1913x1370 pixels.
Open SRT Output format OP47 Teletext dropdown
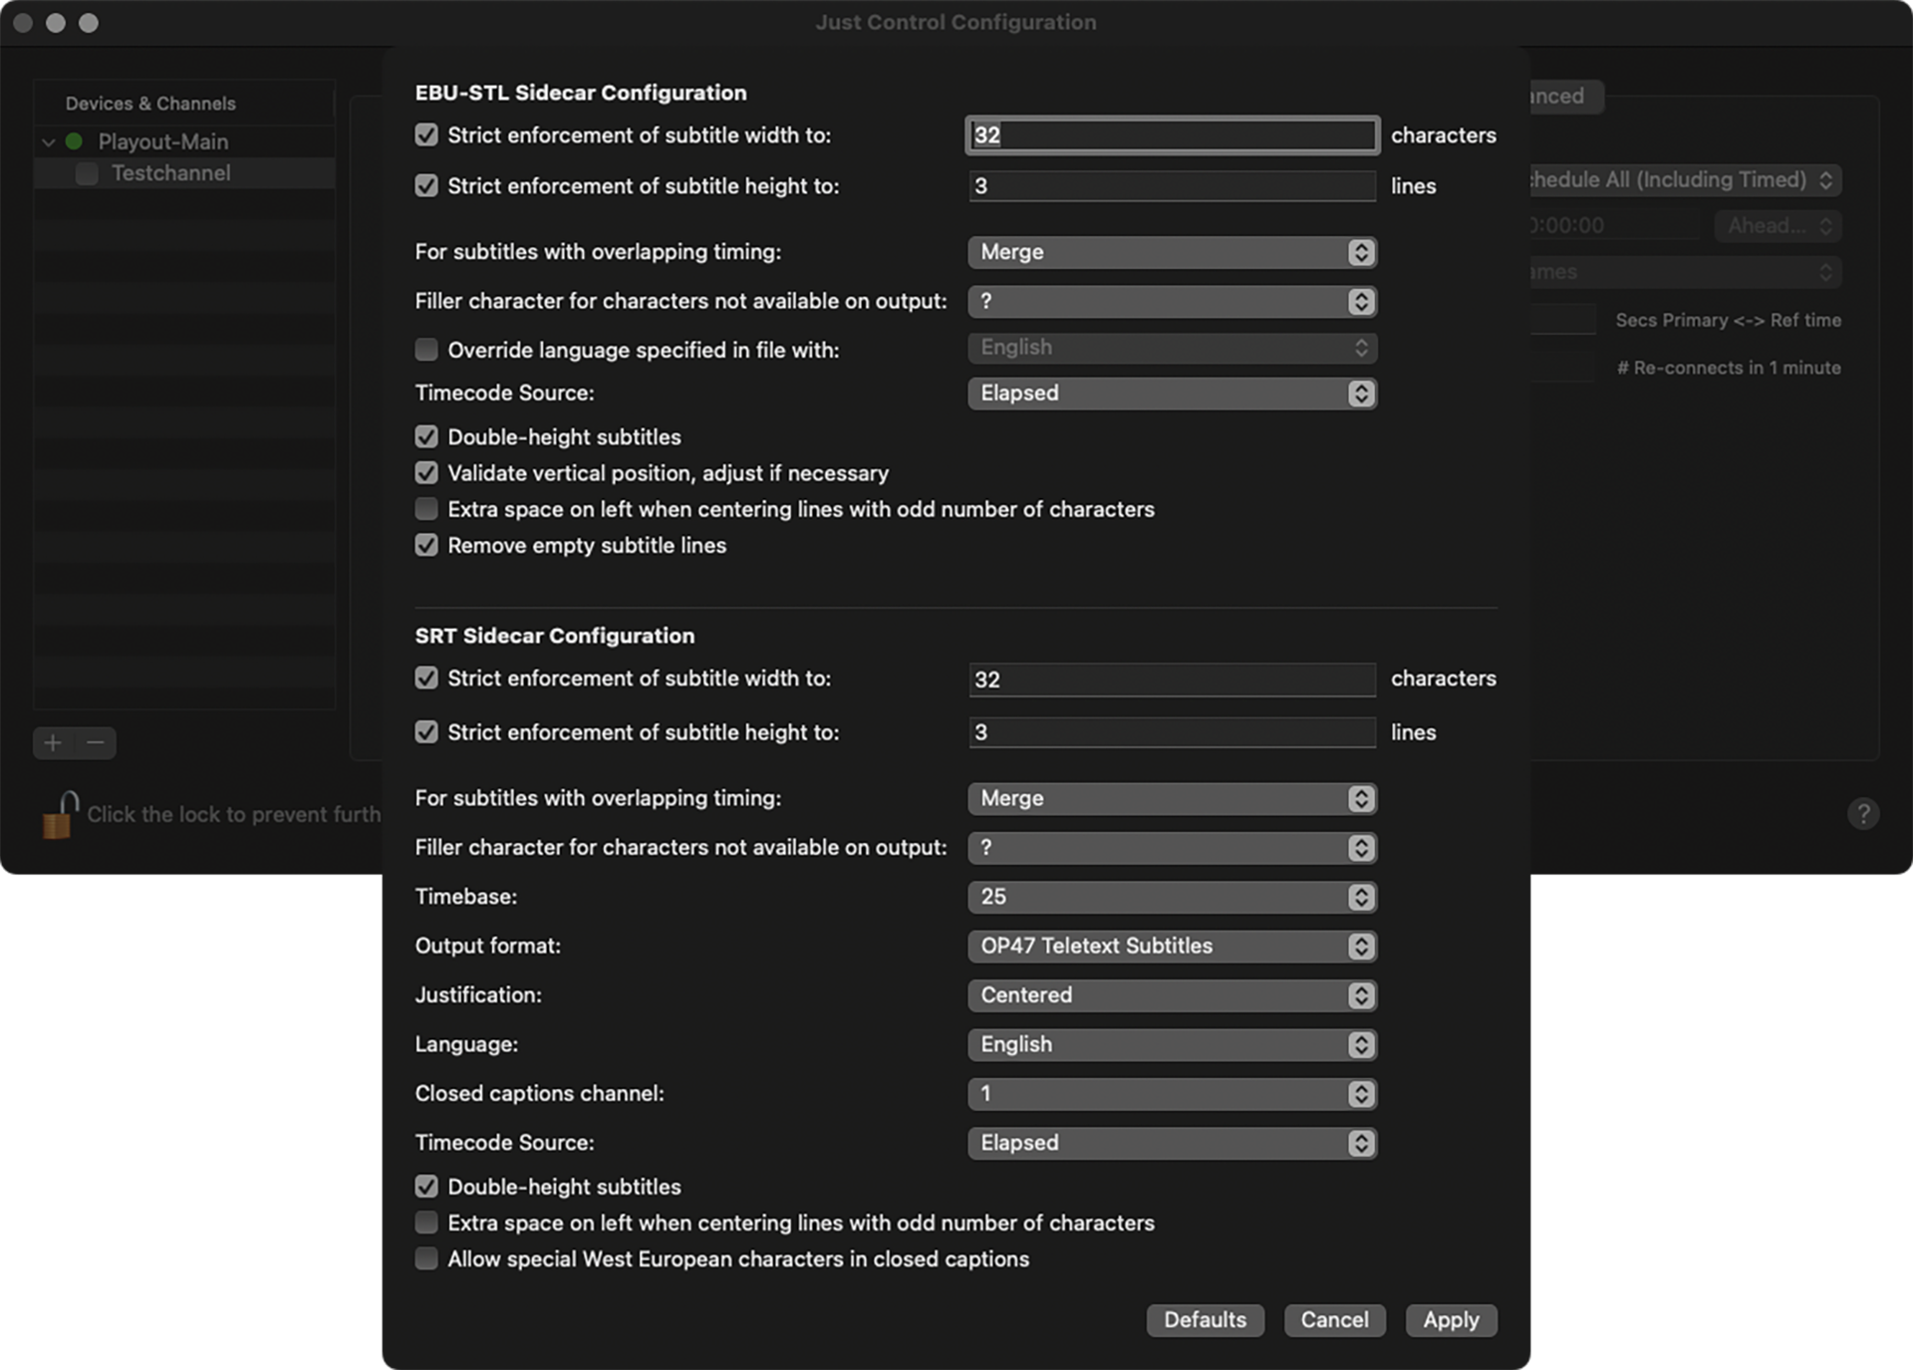(1171, 947)
